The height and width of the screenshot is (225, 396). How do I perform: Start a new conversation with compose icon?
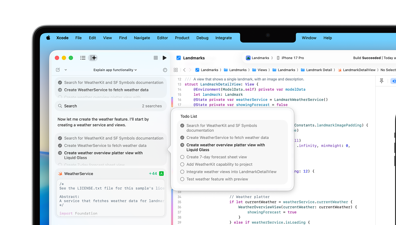[x=58, y=70]
